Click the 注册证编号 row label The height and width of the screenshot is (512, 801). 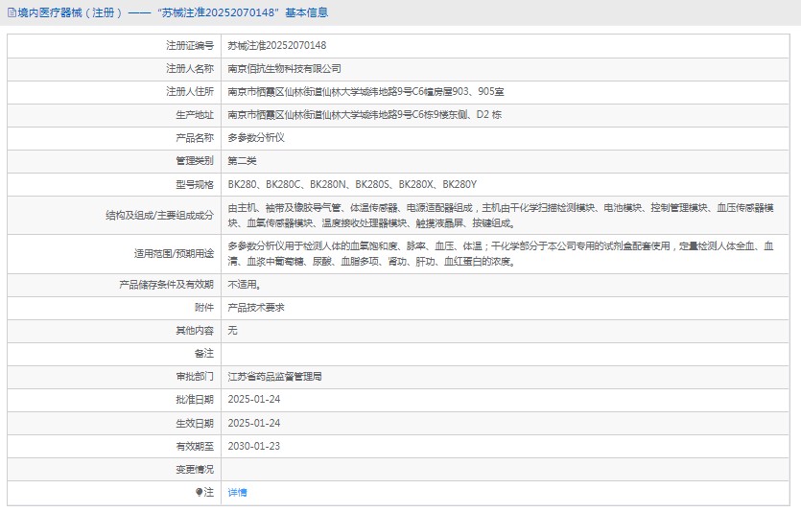(x=190, y=45)
